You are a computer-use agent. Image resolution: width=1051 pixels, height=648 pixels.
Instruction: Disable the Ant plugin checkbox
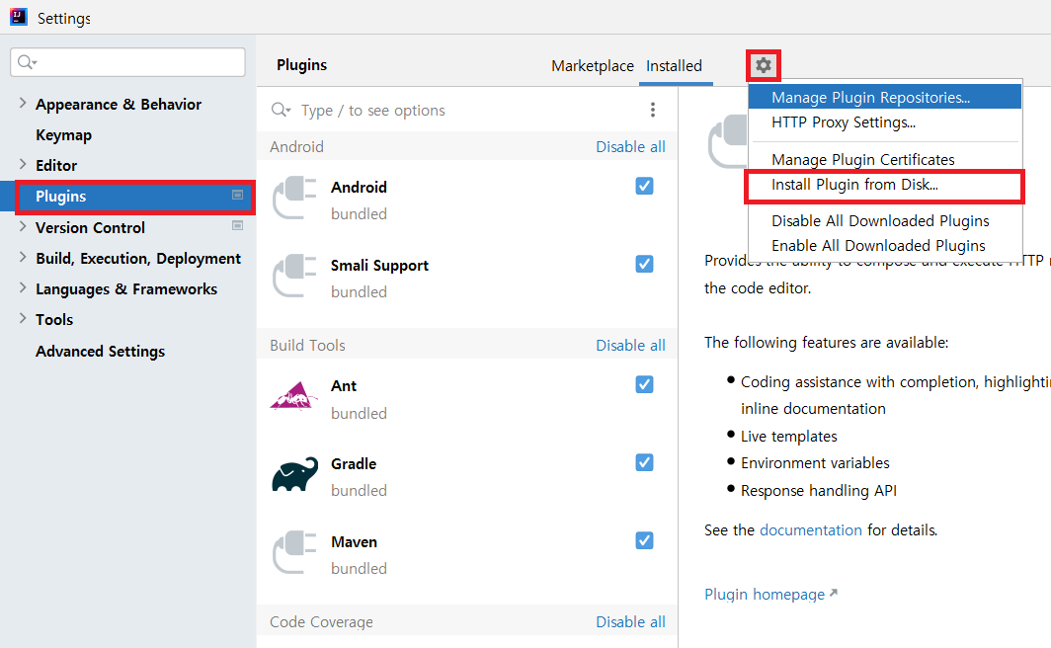pyautogui.click(x=644, y=384)
